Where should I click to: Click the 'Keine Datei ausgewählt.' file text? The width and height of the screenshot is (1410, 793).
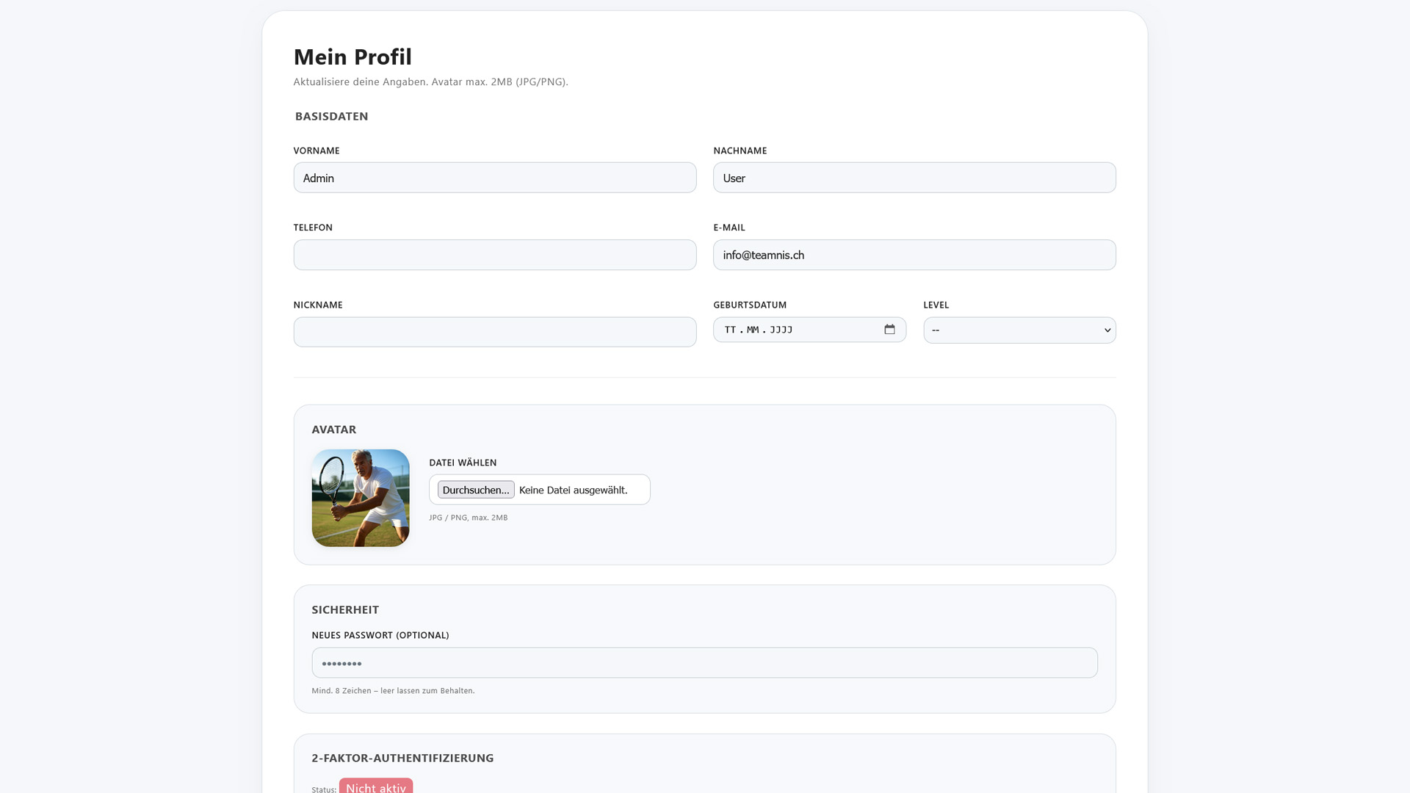coord(573,490)
